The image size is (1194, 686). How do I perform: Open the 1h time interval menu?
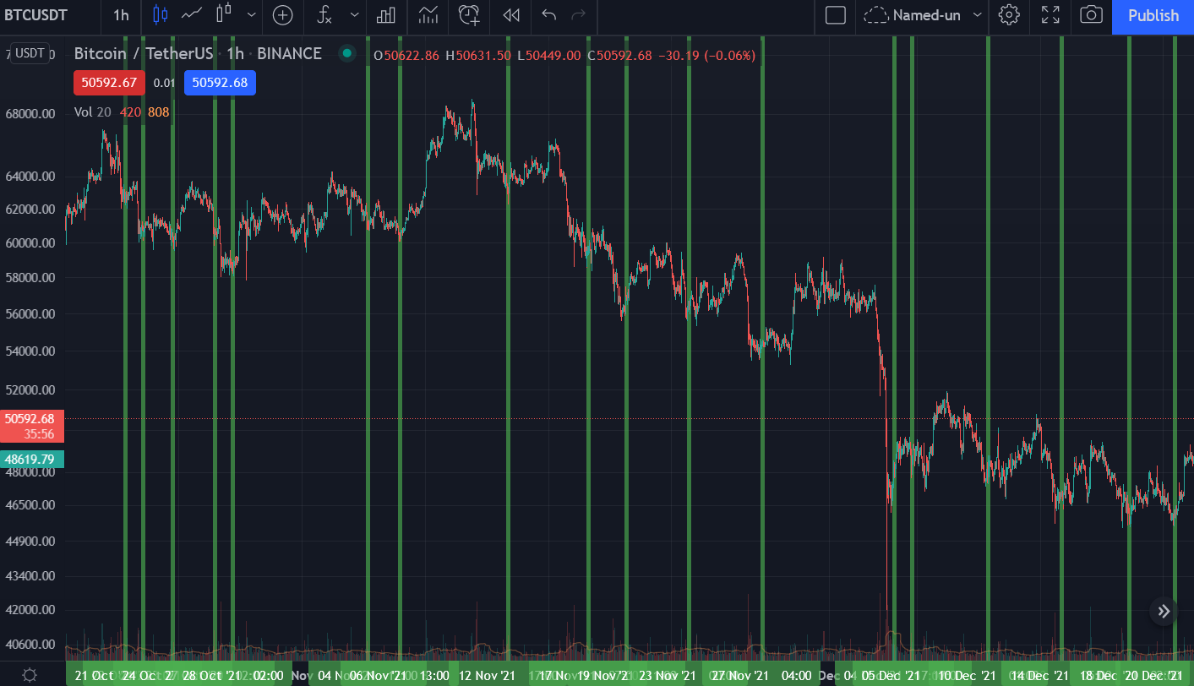tap(122, 15)
